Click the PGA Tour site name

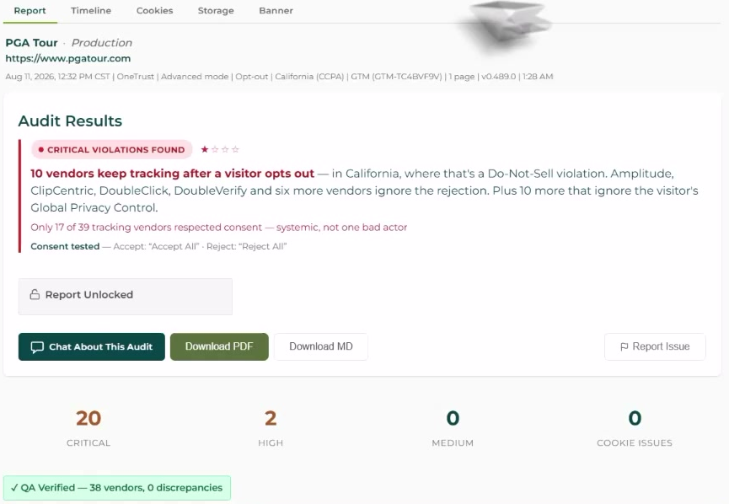(x=32, y=43)
